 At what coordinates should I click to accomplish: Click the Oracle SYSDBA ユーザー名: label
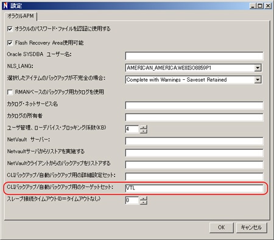coord(39,54)
